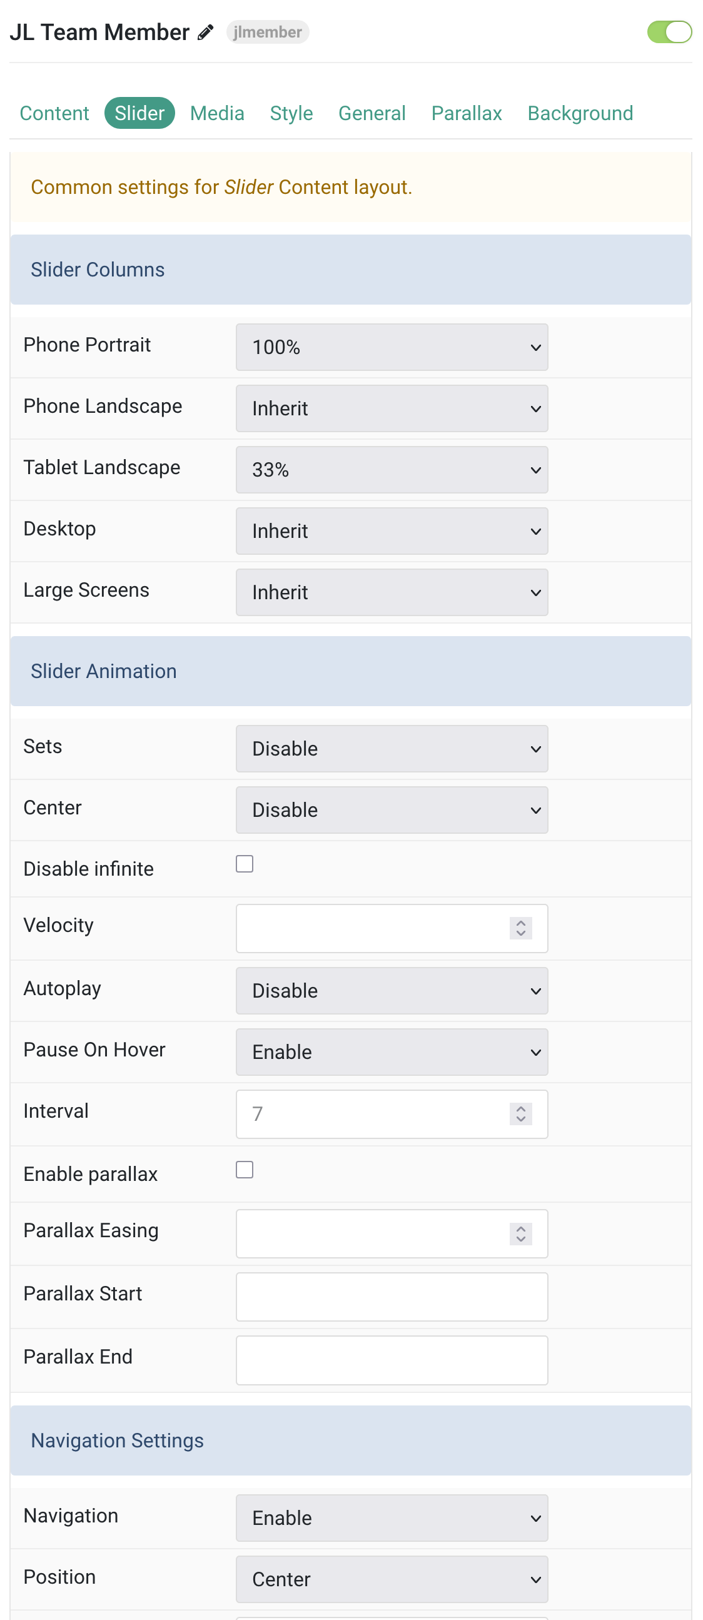Open the Phone Portrait dropdown
This screenshot has height=1620, width=703.
point(392,347)
